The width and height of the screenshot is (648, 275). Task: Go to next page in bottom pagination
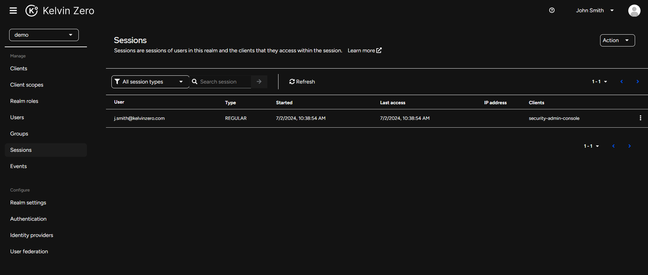pyautogui.click(x=629, y=146)
